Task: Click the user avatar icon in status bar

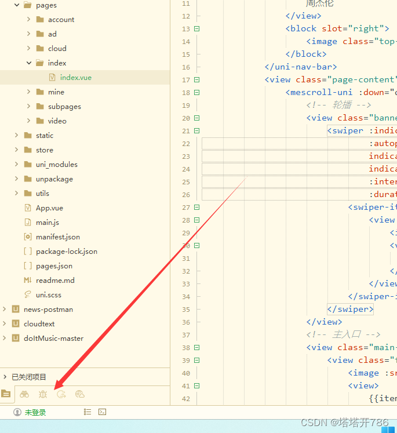Action: (17, 412)
